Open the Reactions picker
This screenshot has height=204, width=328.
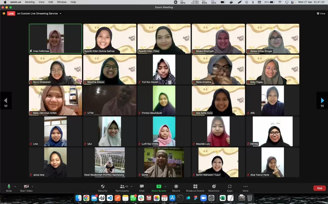coord(214,188)
